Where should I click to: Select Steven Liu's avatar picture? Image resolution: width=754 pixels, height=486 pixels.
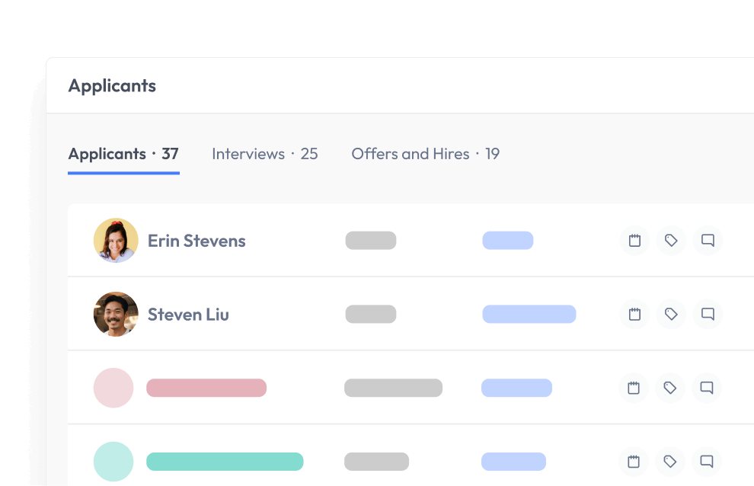coord(115,314)
